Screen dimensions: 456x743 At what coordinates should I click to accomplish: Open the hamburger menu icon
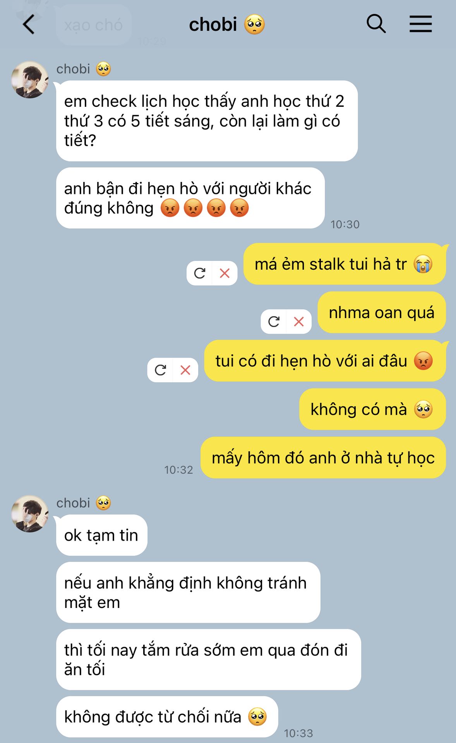(x=421, y=24)
